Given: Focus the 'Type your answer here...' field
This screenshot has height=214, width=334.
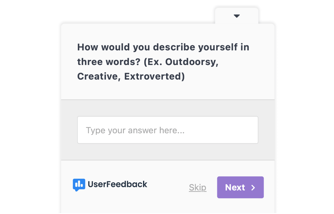Looking at the screenshot, I should [x=168, y=130].
